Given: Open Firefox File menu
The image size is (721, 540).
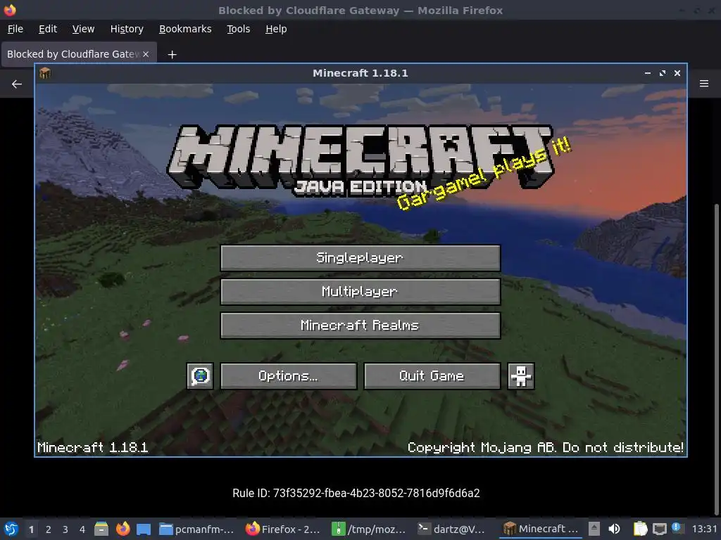Looking at the screenshot, I should pyautogui.click(x=15, y=29).
